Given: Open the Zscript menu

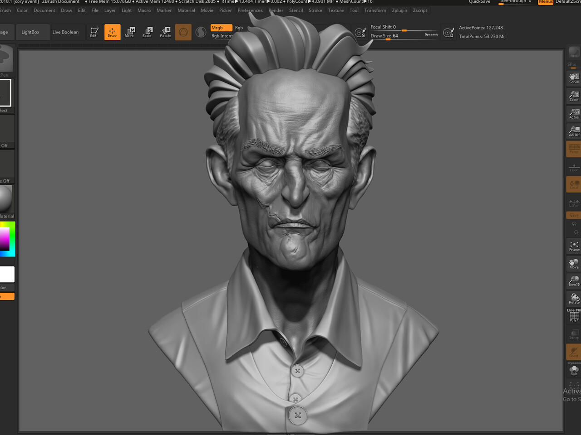Looking at the screenshot, I should 420,10.
